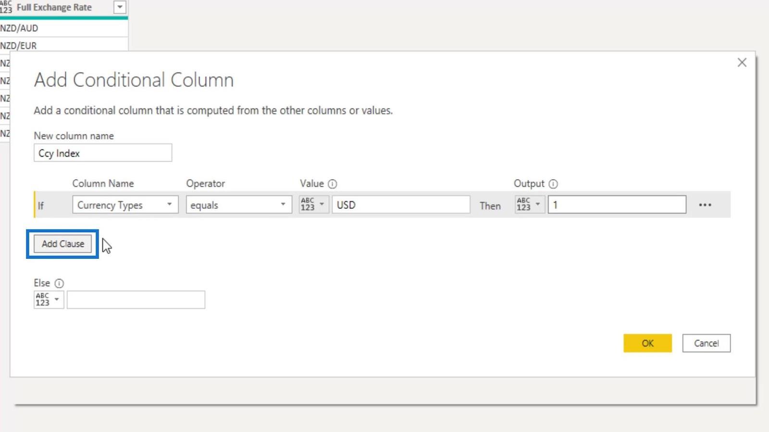Cancel the conditional column dialog
The height and width of the screenshot is (432, 769).
[x=706, y=343]
